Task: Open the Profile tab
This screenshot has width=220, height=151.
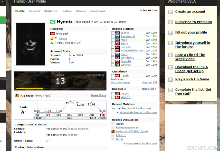Action: (x=20, y=11)
